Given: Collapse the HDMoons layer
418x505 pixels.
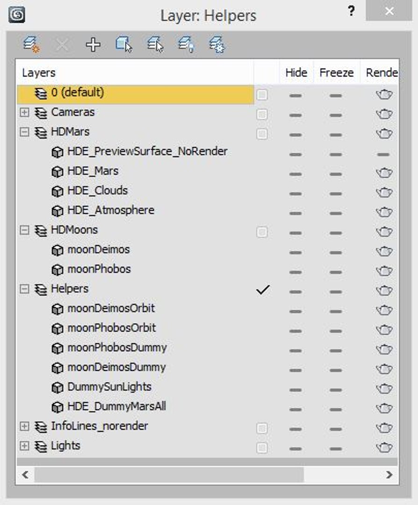Looking at the screenshot, I should pos(24,230).
